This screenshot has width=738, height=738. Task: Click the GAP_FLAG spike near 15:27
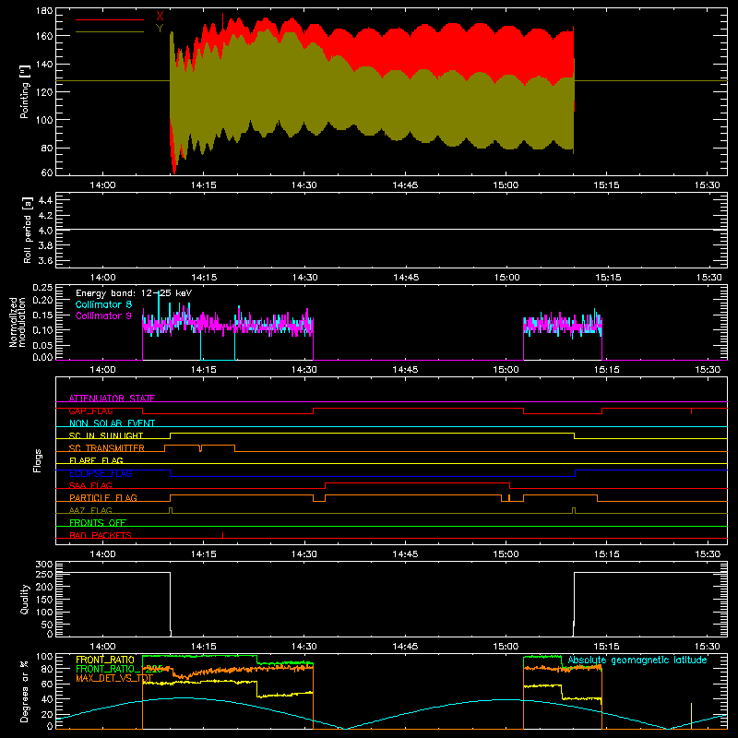[691, 411]
